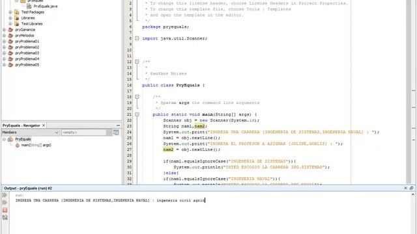Click the Test Packages folder icon
The height and width of the screenshot is (234, 417).
point(17,12)
